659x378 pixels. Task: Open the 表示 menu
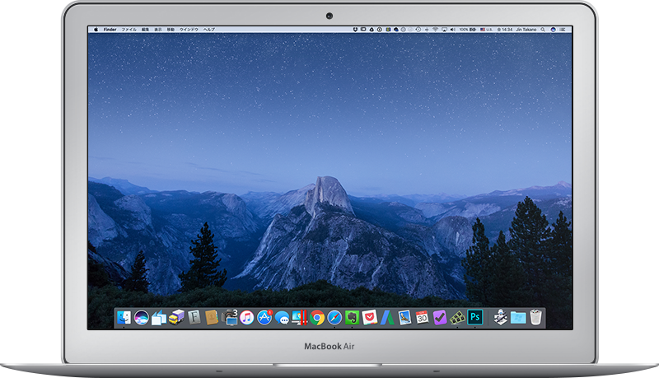158,30
